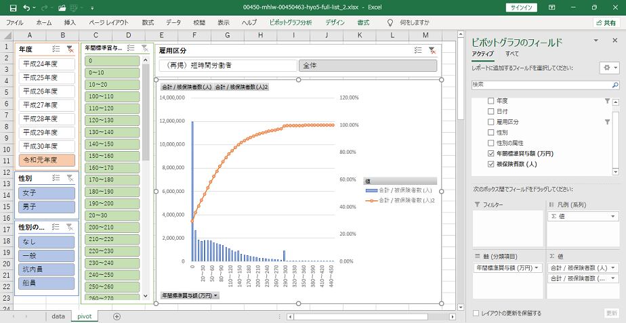
Task: Clear filter on the 雇用区分 slicer
Action: (432, 50)
